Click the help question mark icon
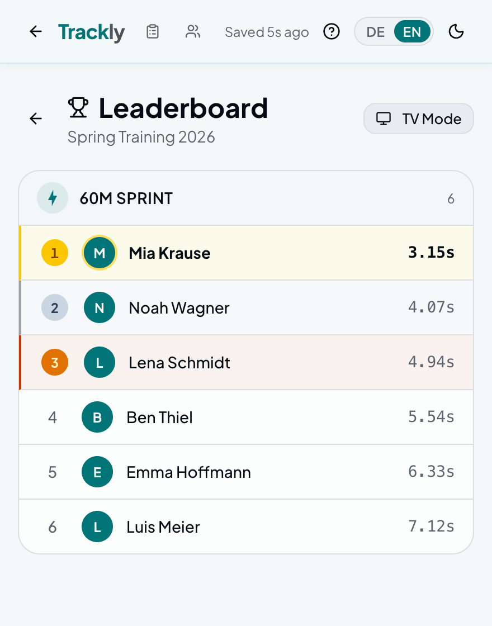The image size is (492, 626). (331, 32)
